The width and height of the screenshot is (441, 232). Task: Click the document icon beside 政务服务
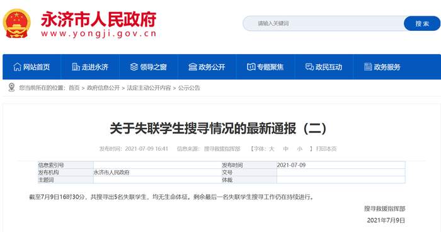point(368,67)
